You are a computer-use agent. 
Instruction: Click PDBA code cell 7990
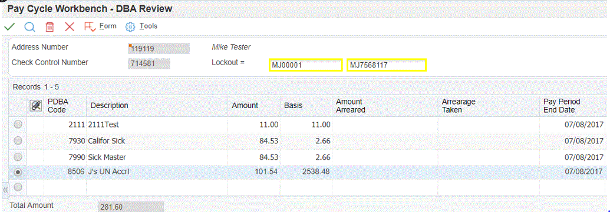coord(65,157)
